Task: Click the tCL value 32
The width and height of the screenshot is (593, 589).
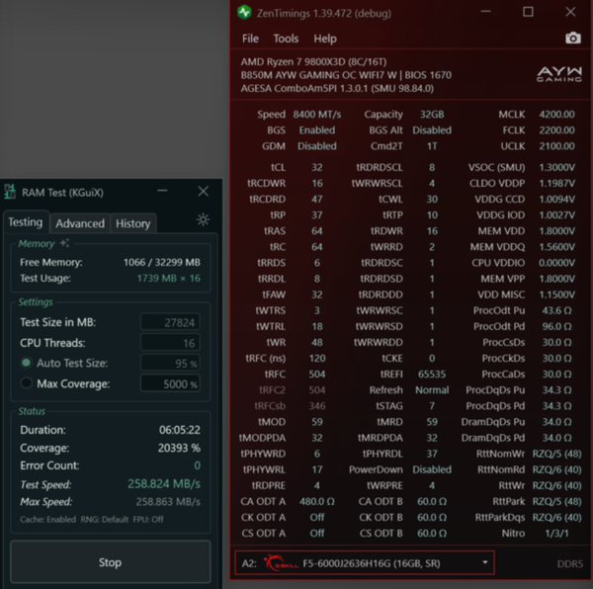Action: point(317,167)
